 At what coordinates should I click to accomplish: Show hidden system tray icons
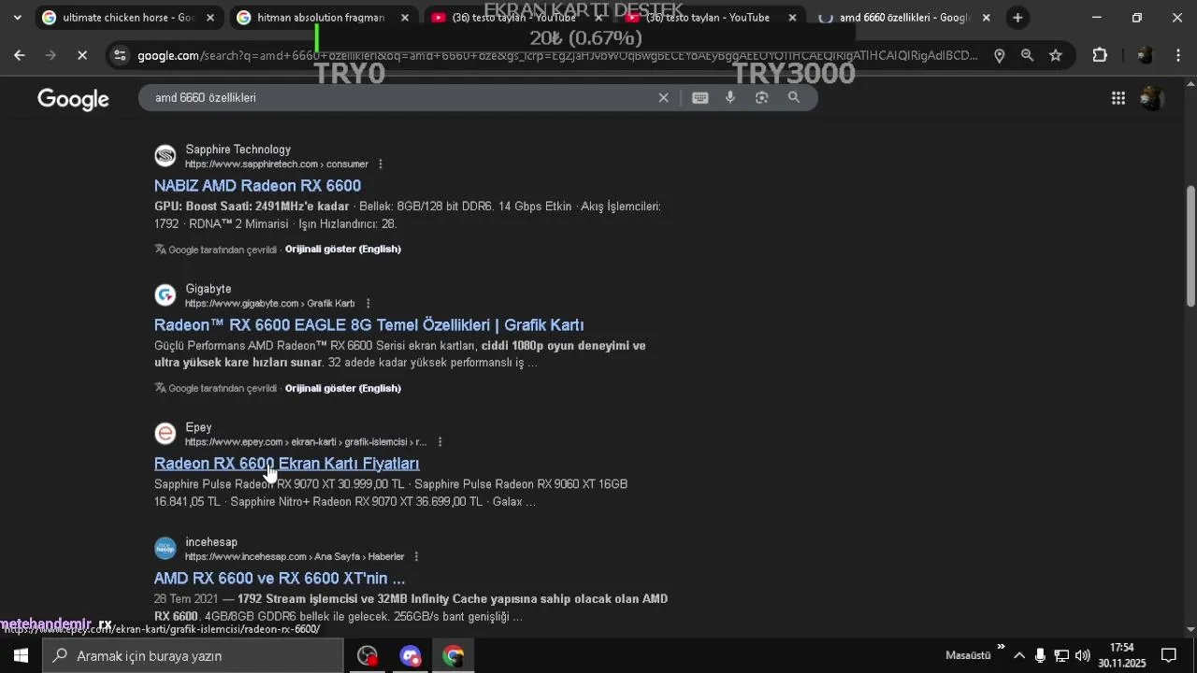coord(1019,655)
